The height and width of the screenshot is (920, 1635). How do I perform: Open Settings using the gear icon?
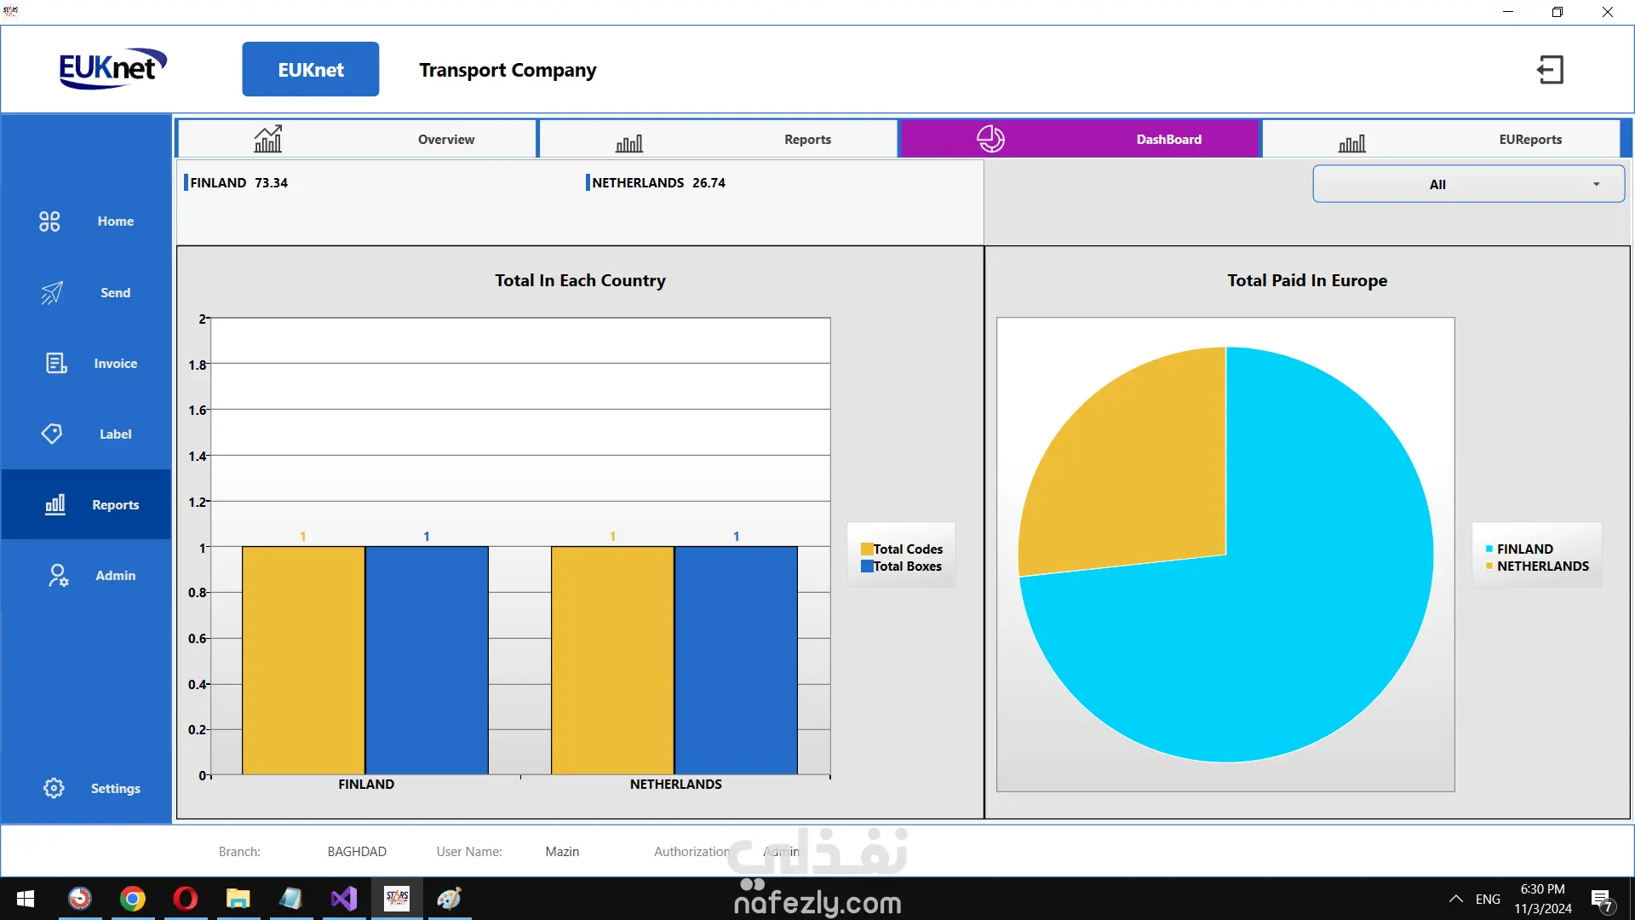[x=54, y=788]
